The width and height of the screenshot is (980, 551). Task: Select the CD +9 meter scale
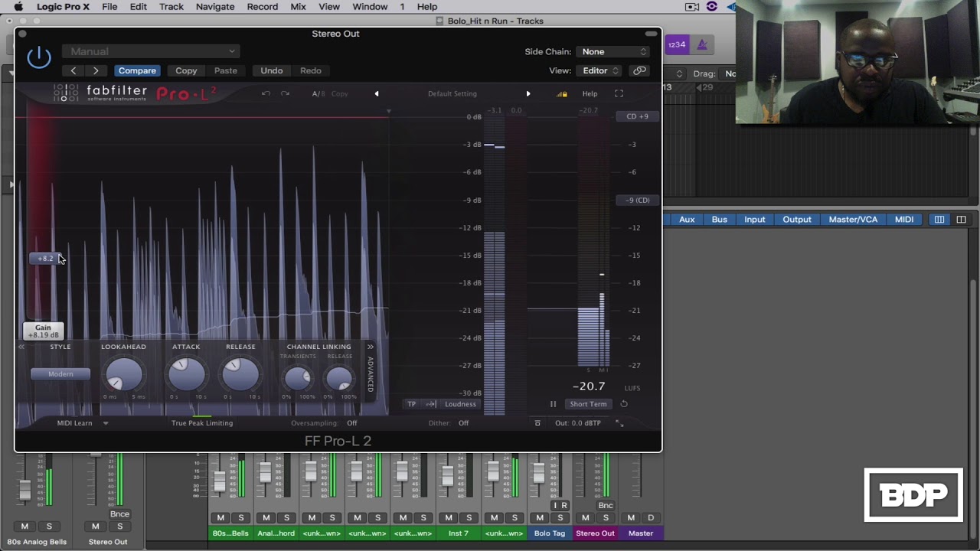pos(637,116)
